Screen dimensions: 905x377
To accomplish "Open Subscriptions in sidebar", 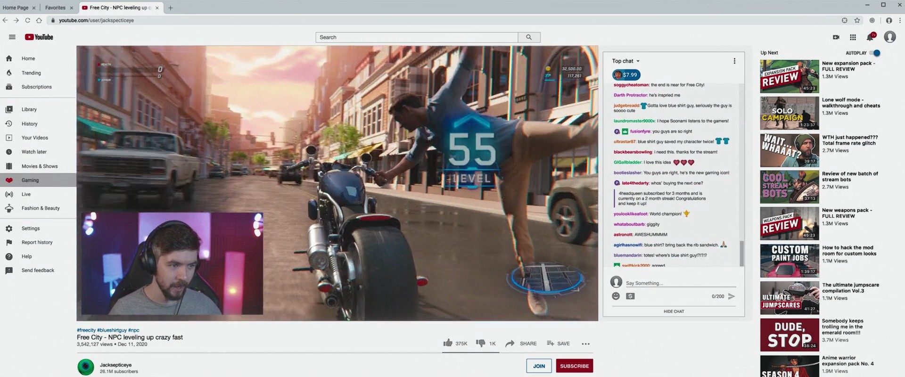I will 36,87.
